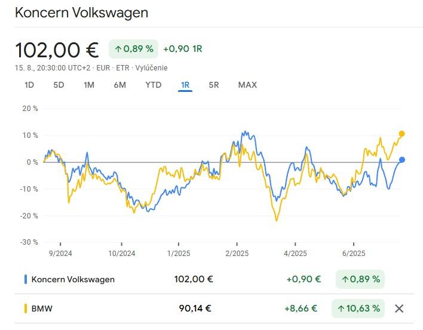Select the 6M time range
Image resolution: width=423 pixels, height=330 pixels.
tap(119, 85)
